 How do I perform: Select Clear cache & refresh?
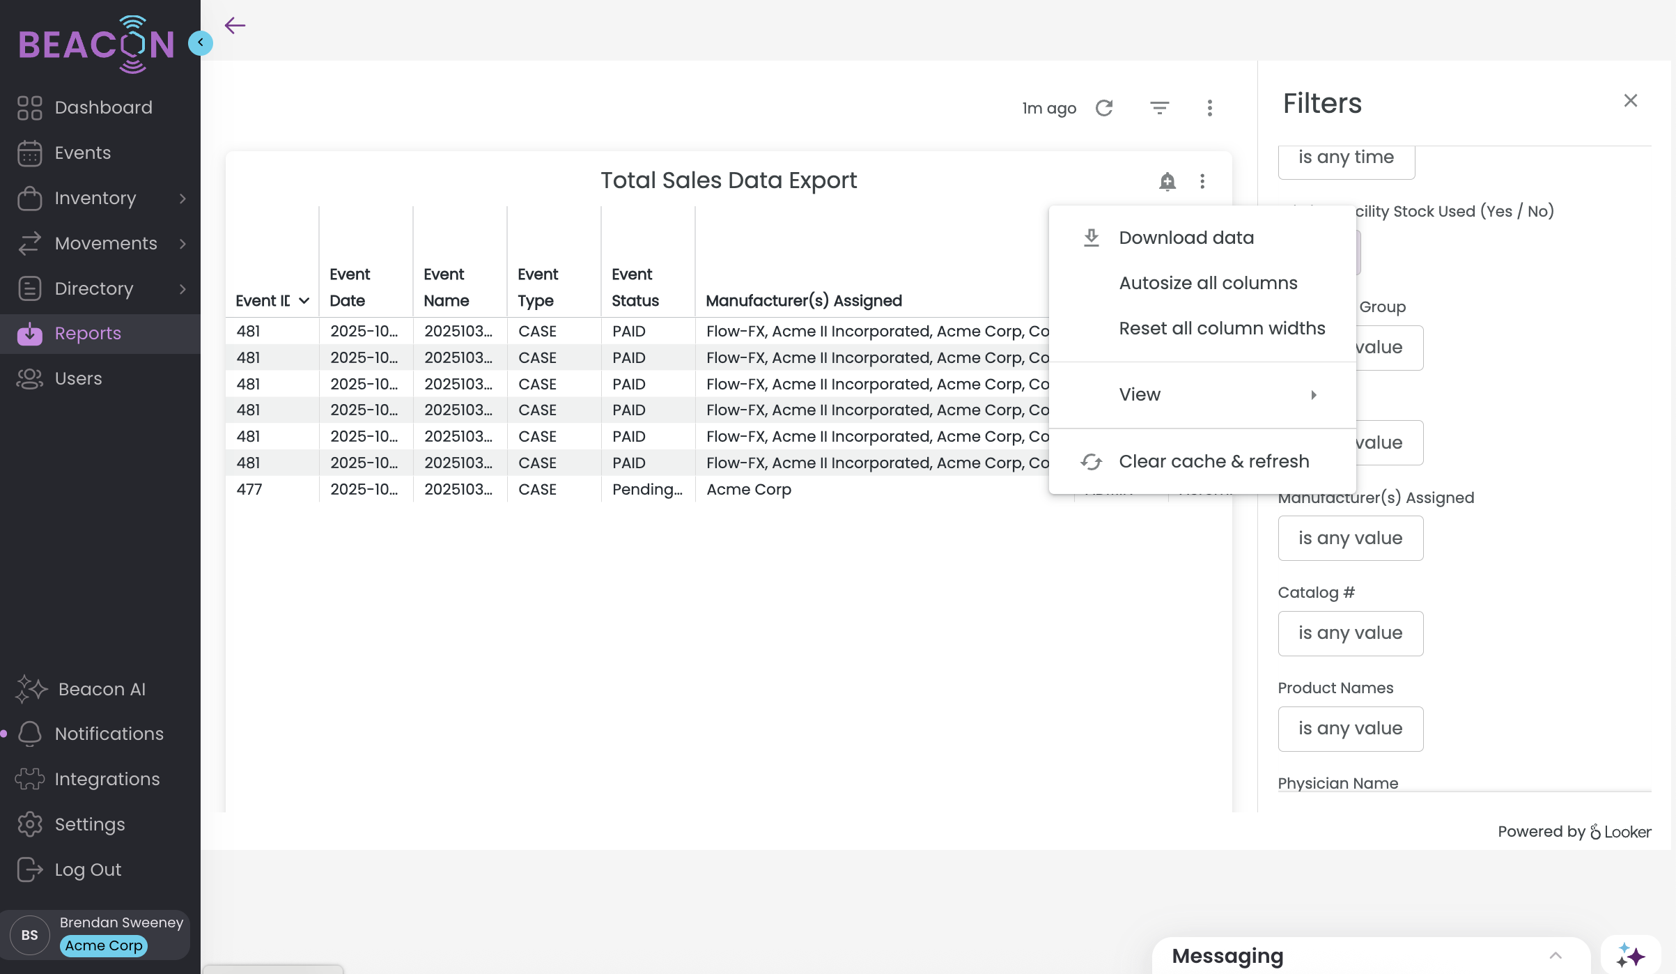pyautogui.click(x=1213, y=462)
